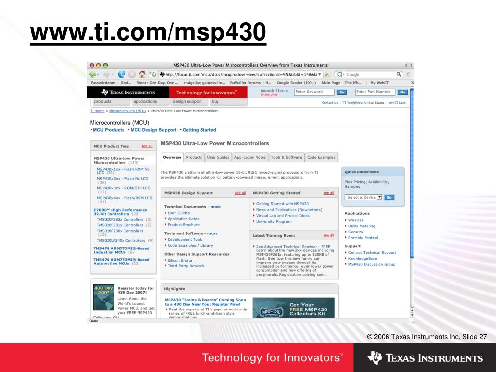Switch to the Application Notes tab
This screenshot has height=372, width=496.
pyautogui.click(x=250, y=157)
